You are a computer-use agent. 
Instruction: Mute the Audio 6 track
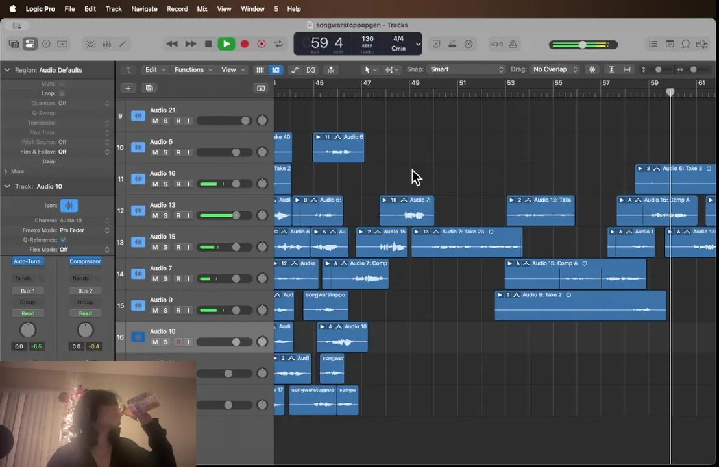155,152
